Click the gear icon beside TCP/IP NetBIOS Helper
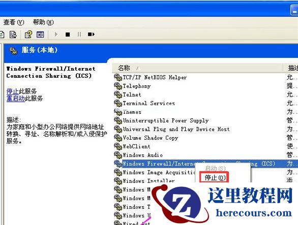 coord(118,77)
